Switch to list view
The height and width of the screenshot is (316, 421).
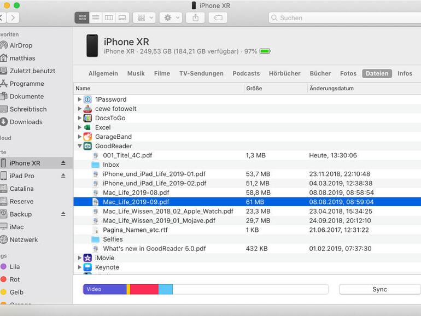(96, 18)
